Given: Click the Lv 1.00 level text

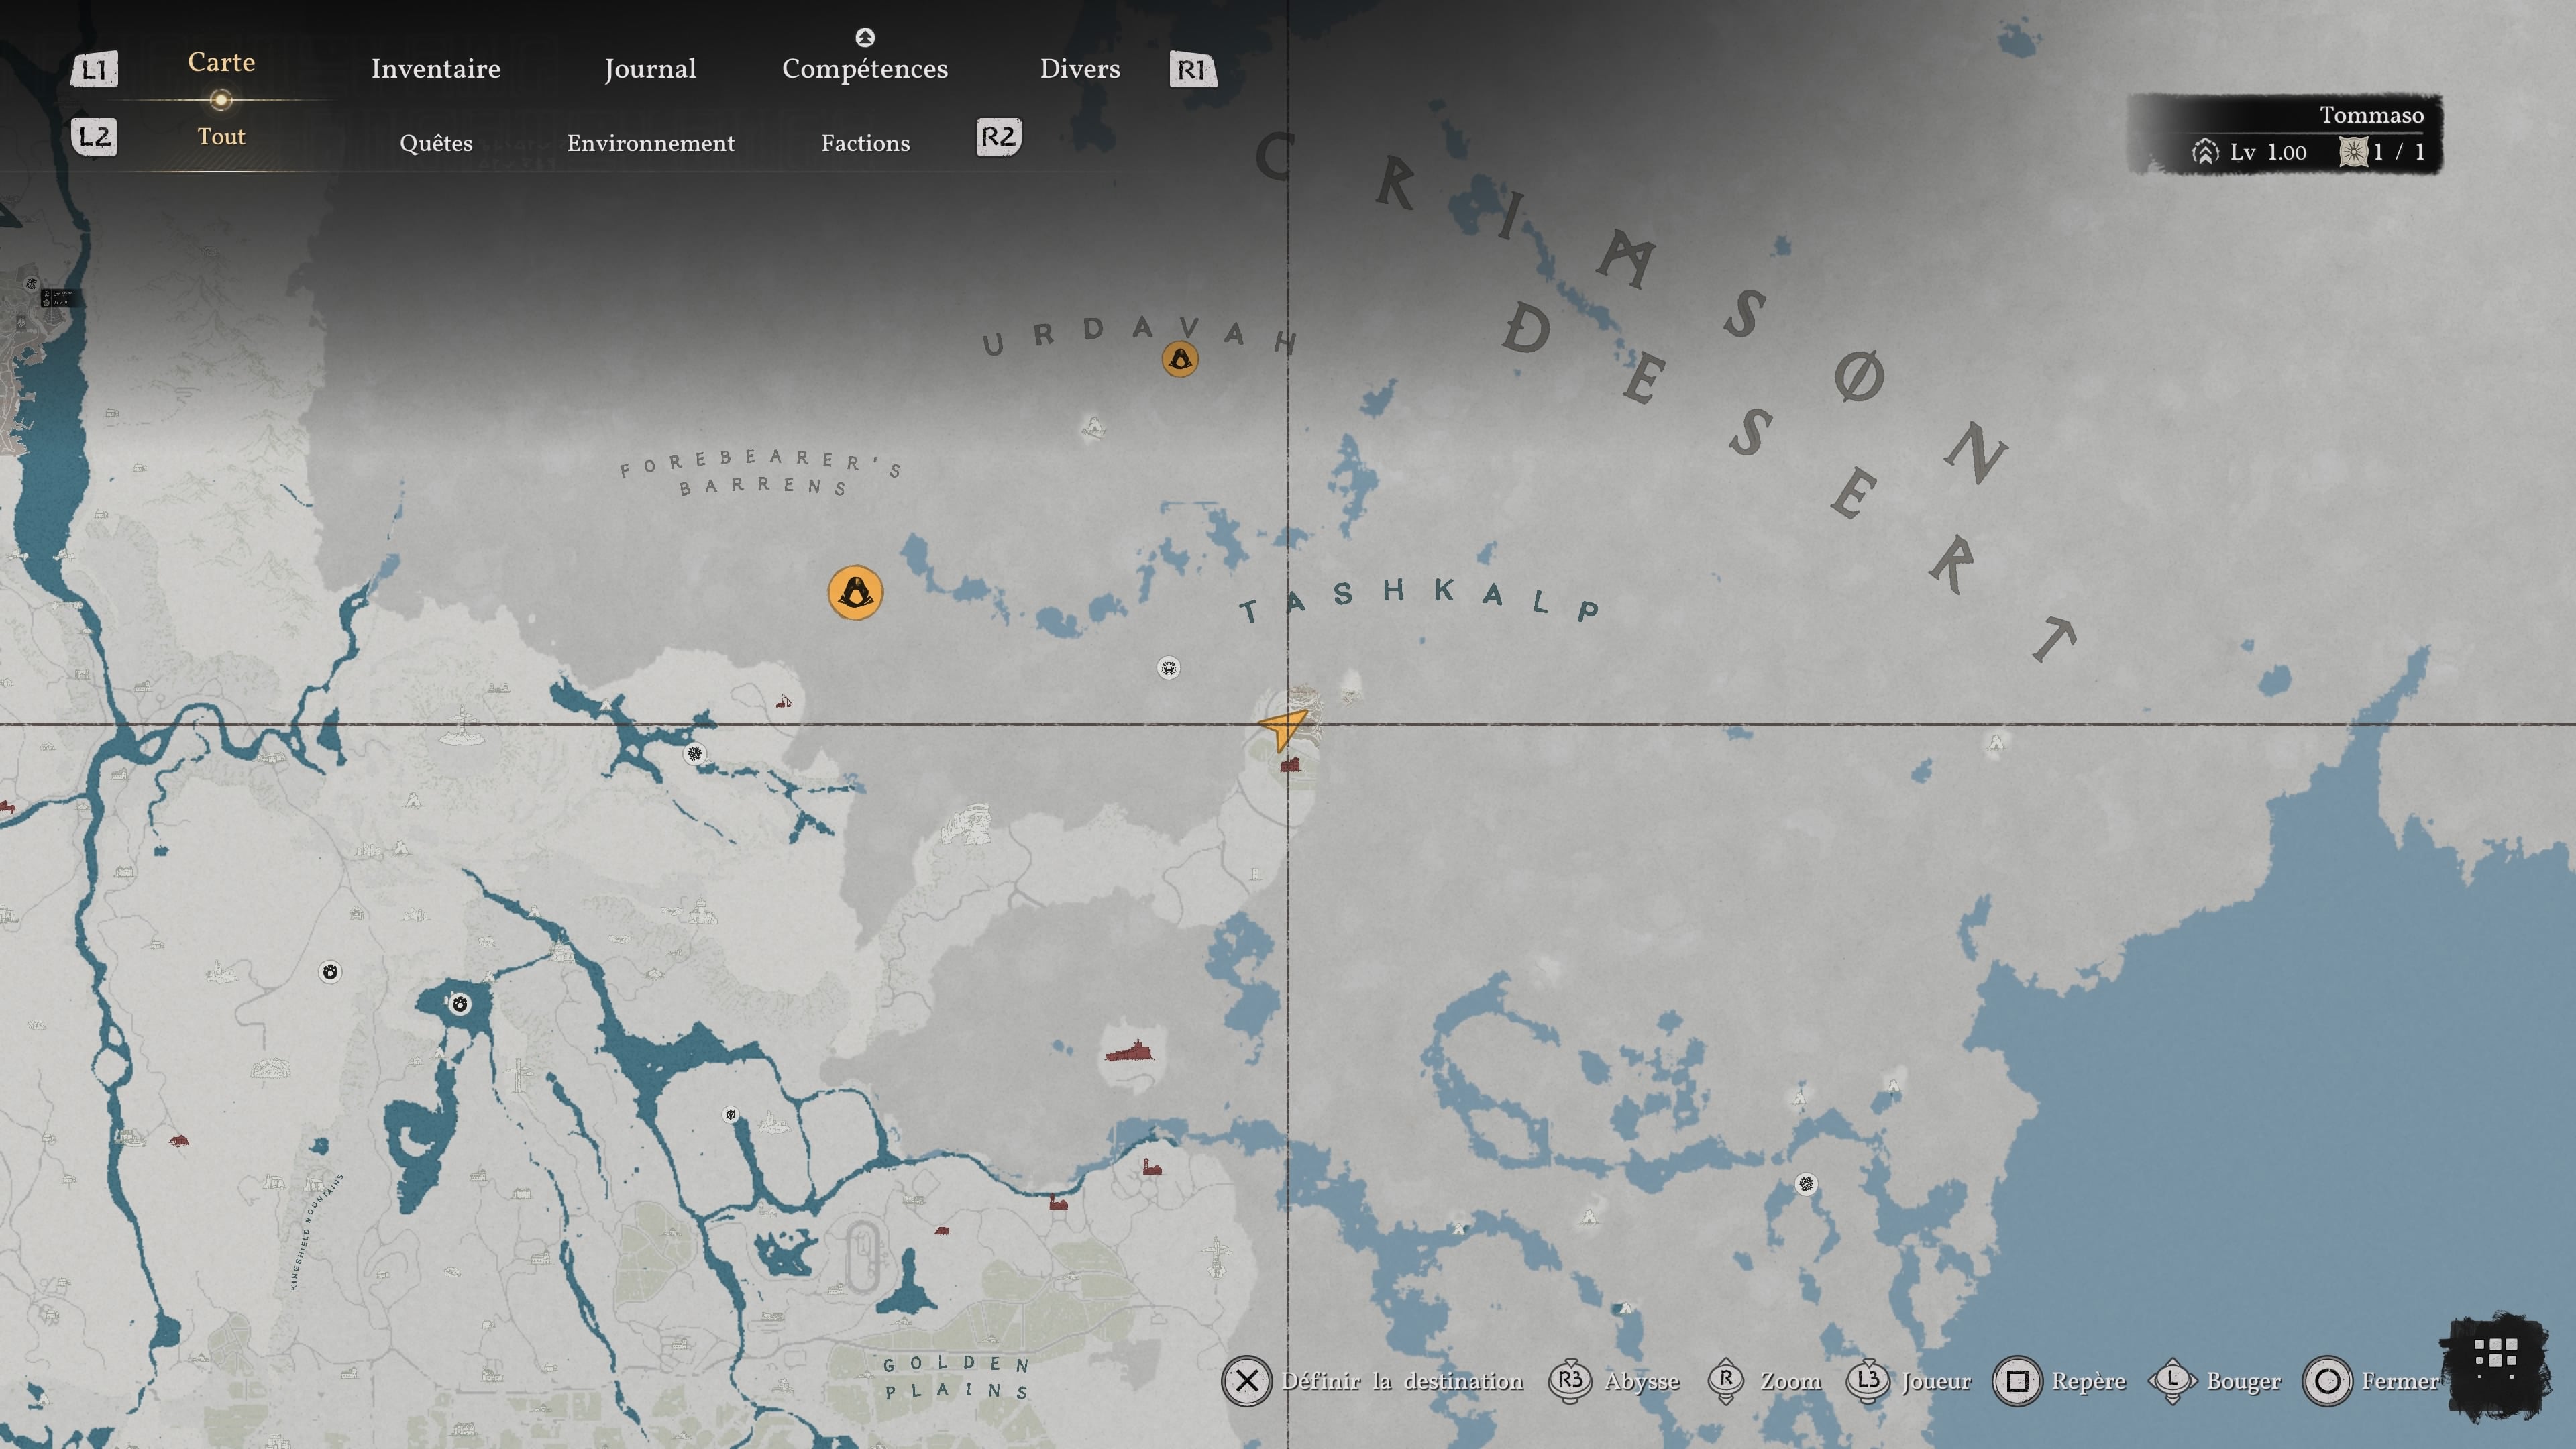Looking at the screenshot, I should click(2268, 152).
